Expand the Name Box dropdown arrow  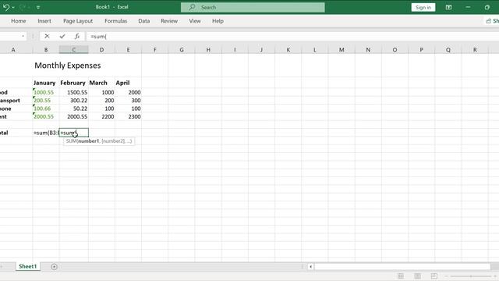23,37
